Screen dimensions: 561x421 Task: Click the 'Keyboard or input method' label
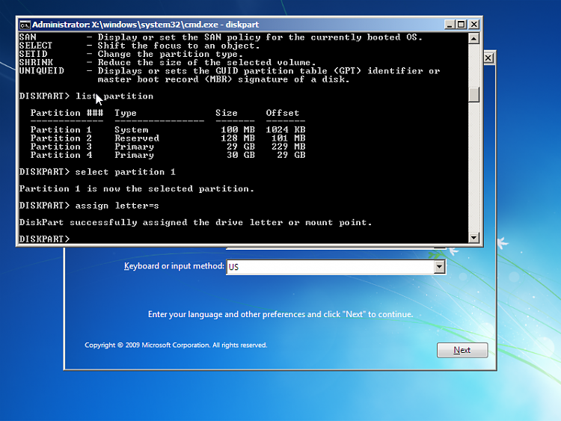point(174,266)
